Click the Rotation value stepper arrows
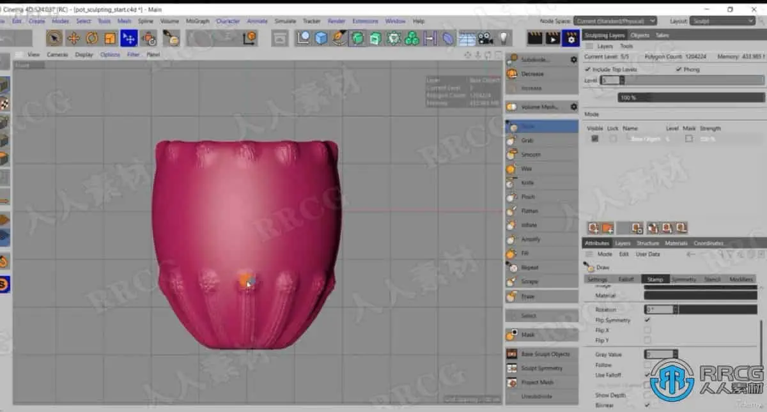767x412 pixels. pos(675,309)
